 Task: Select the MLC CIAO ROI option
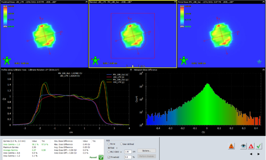tap(109, 152)
